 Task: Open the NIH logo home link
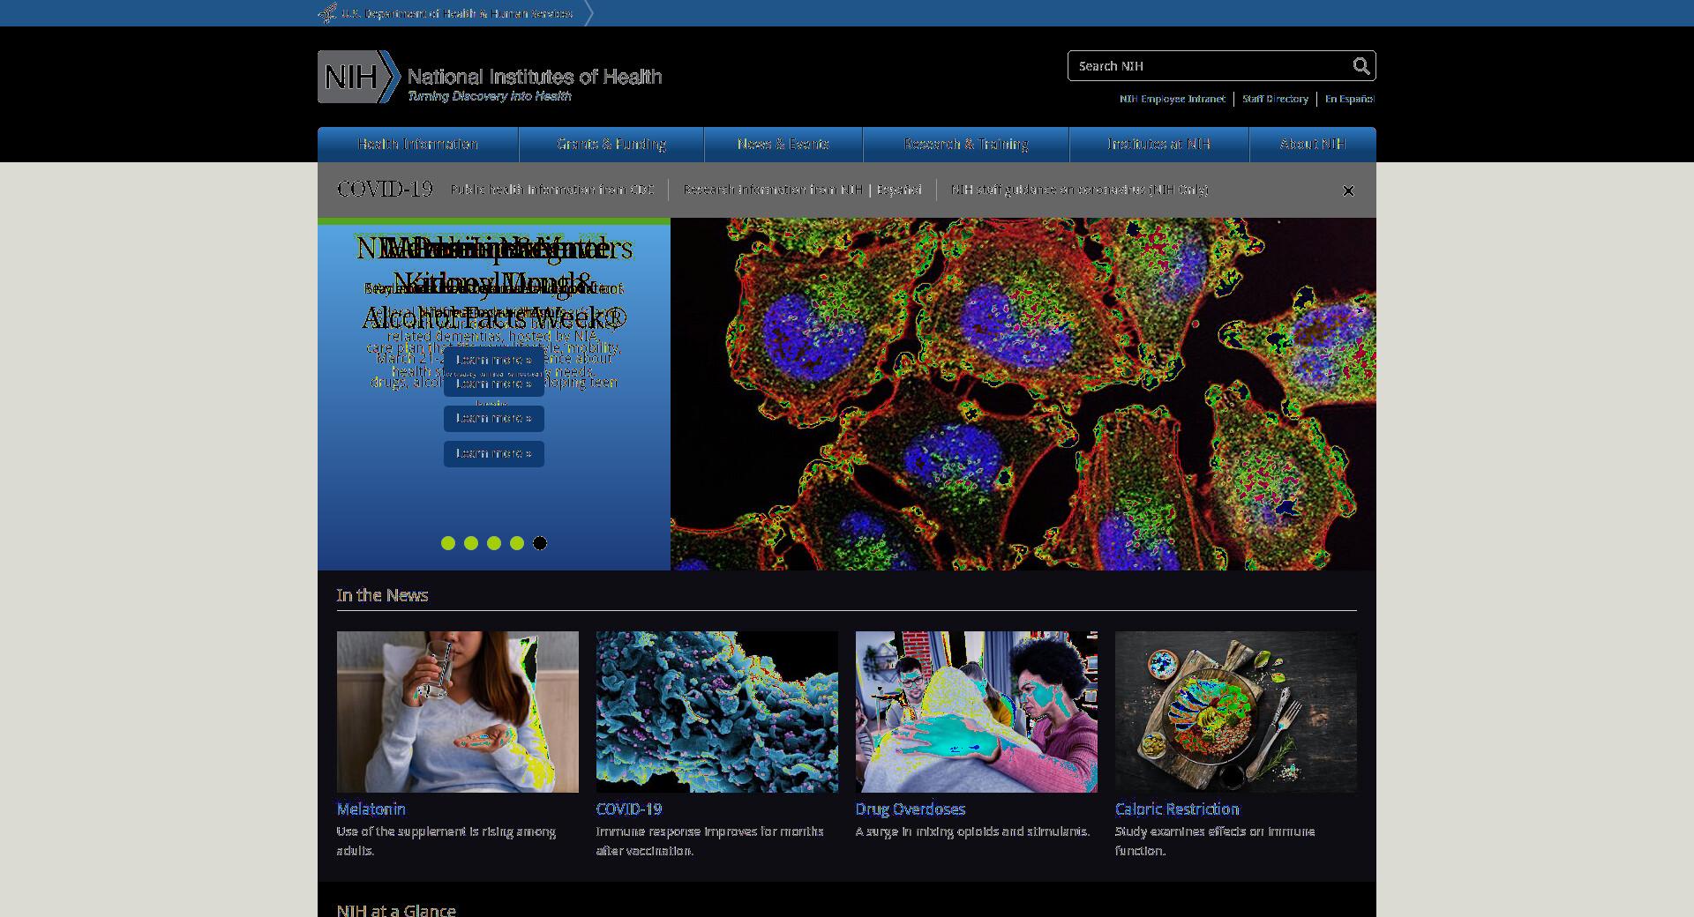click(x=490, y=77)
